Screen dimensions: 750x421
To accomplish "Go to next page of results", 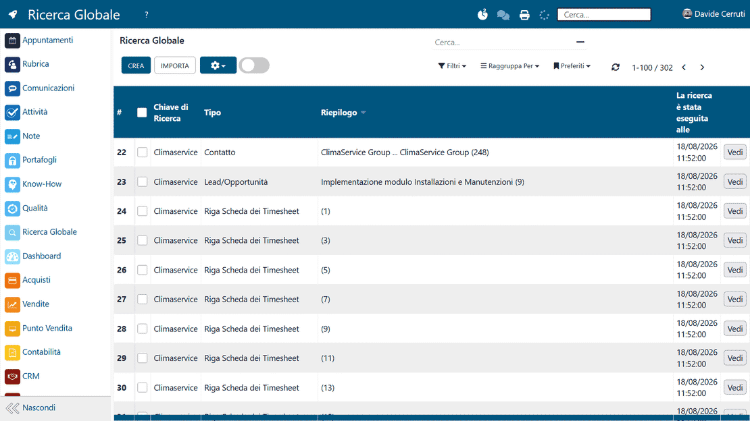I will click(702, 67).
